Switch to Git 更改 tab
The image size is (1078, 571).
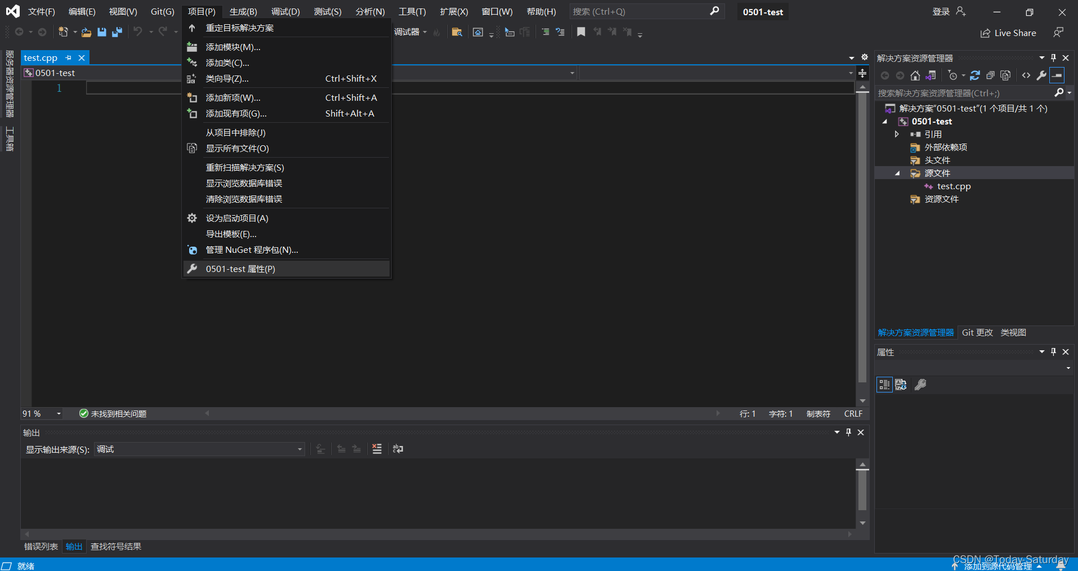point(977,332)
